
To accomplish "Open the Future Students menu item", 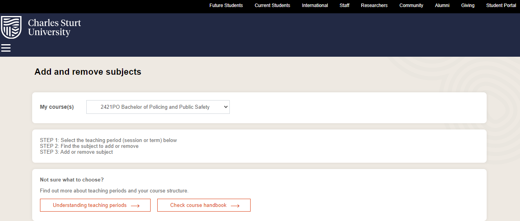I will tap(226, 5).
